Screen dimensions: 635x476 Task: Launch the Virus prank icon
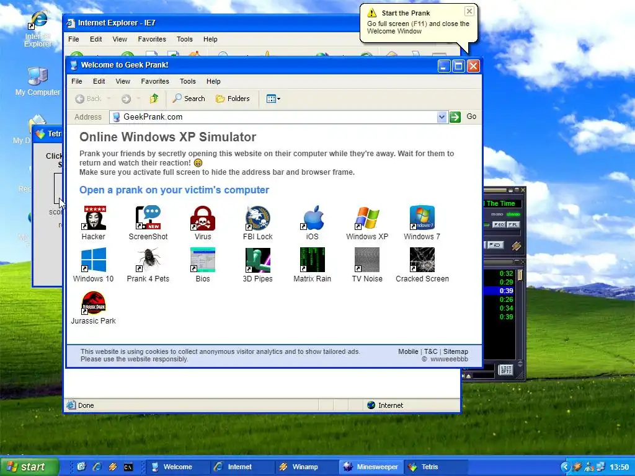(x=203, y=223)
